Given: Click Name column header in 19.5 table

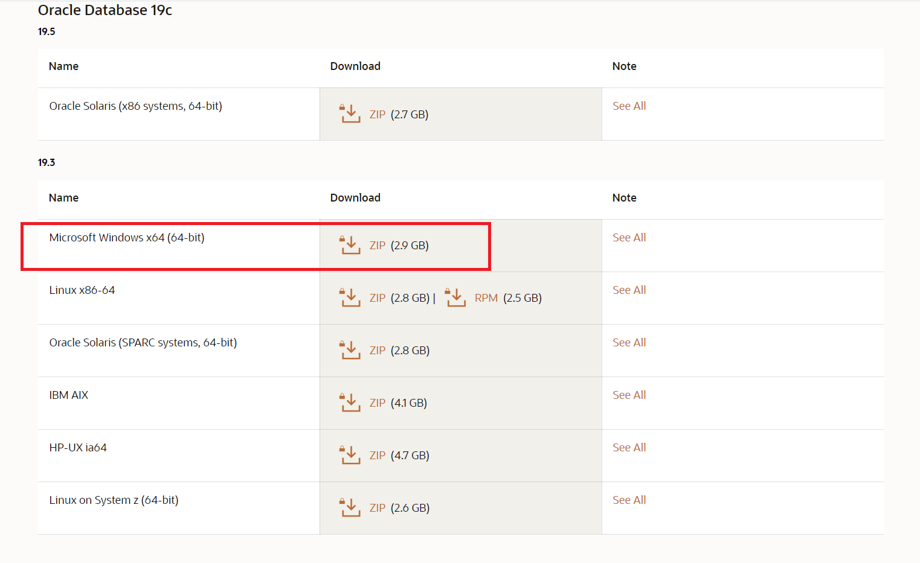Looking at the screenshot, I should [x=63, y=66].
